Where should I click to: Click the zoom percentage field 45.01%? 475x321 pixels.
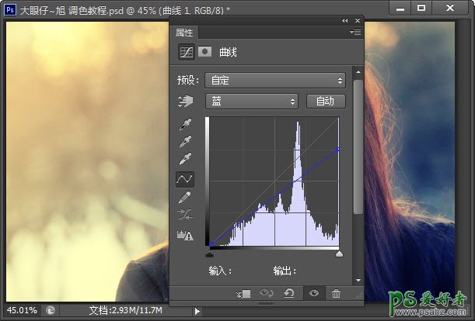pyautogui.click(x=22, y=310)
